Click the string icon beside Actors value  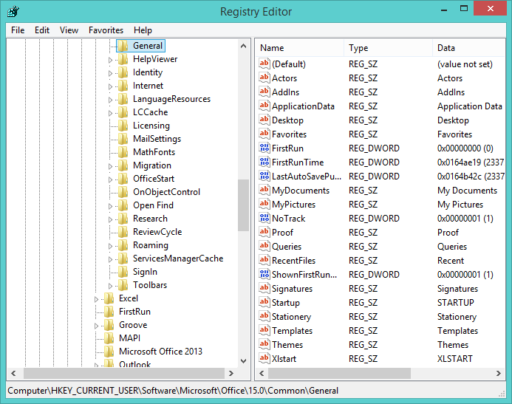coord(264,78)
